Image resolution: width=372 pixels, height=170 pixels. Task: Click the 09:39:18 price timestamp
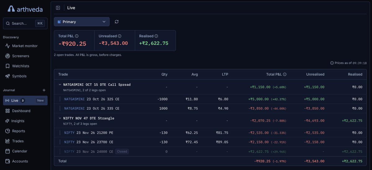tap(360, 63)
